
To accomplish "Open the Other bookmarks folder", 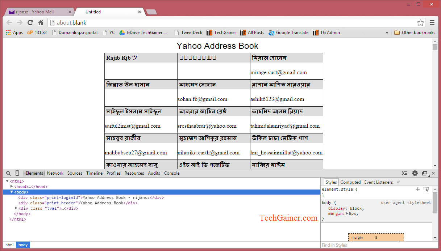I will [415, 33].
